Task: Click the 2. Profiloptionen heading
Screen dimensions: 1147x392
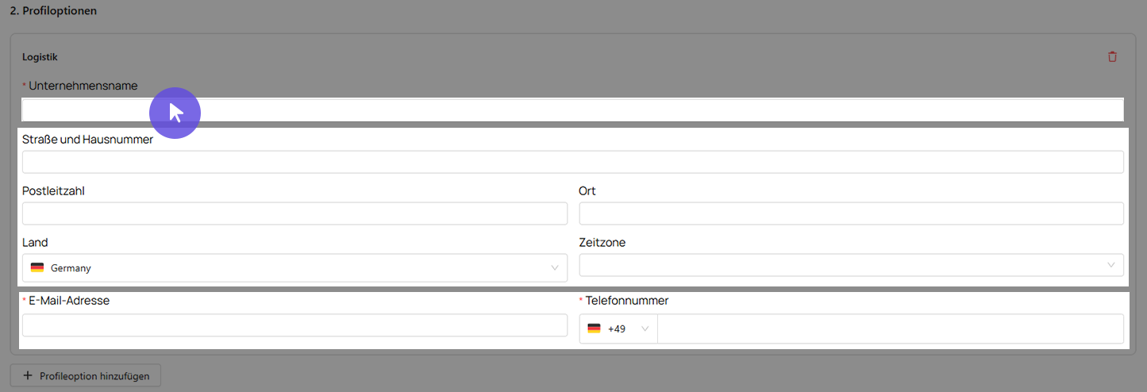Action: point(53,11)
